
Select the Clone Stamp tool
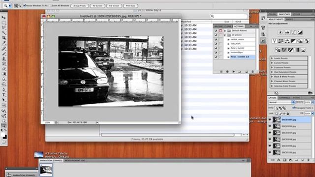[x=3, y=59]
